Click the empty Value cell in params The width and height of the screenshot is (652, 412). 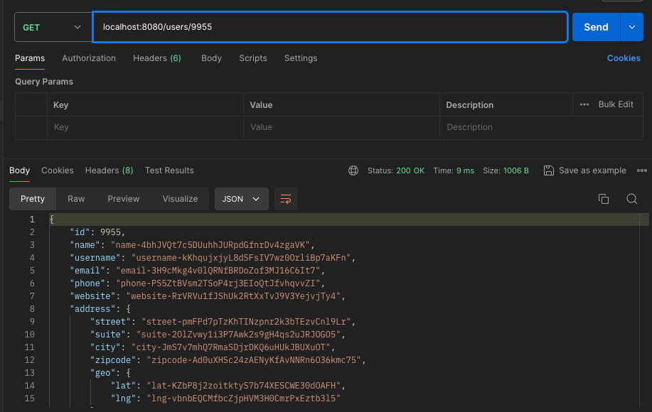341,127
